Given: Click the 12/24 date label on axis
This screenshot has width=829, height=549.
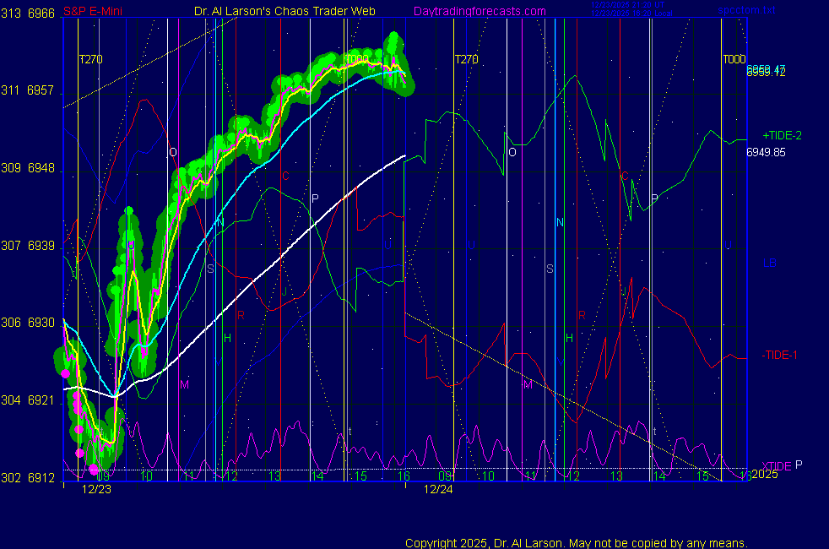Looking at the screenshot, I should point(438,489).
